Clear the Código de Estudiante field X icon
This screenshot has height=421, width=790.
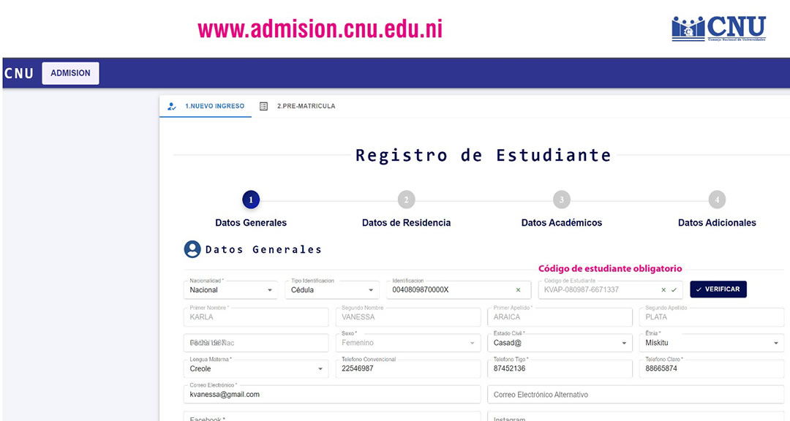coord(663,290)
